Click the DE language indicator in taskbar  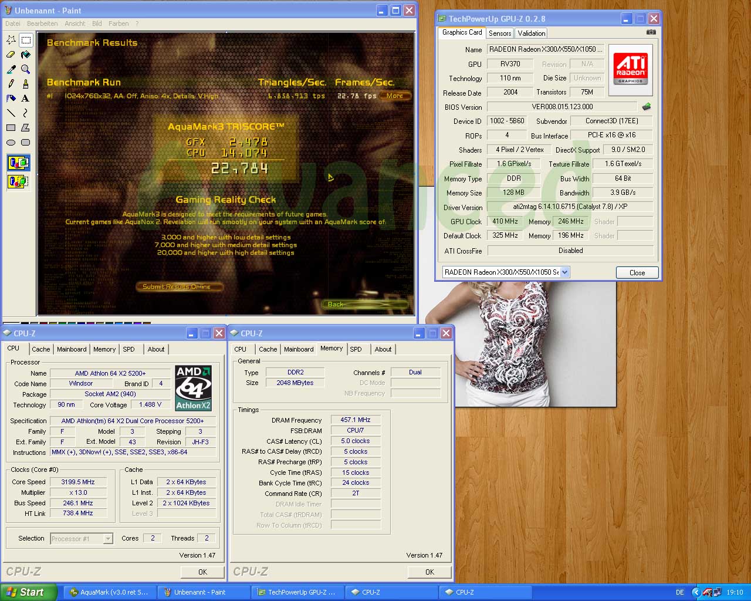coord(680,592)
